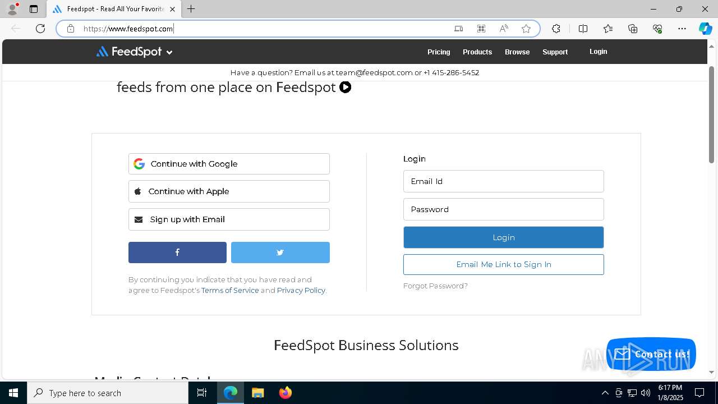Toggle Split screen icon
Viewport: 718px width, 404px height.
coord(583,29)
